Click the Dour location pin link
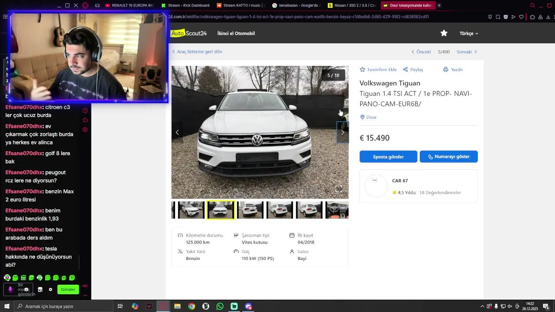 point(368,117)
